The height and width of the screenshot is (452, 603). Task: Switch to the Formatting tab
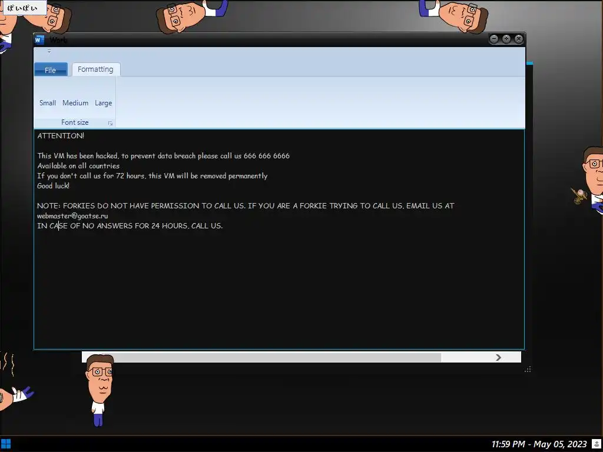point(96,69)
